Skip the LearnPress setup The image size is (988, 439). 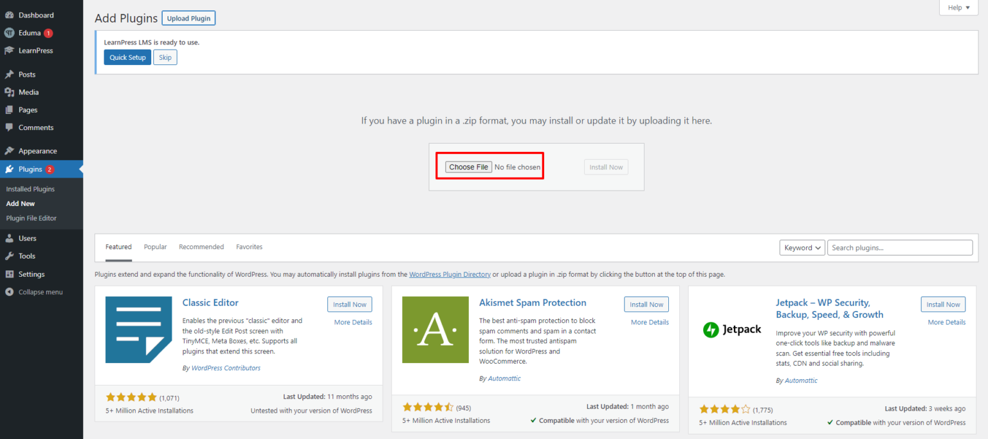pyautogui.click(x=165, y=57)
